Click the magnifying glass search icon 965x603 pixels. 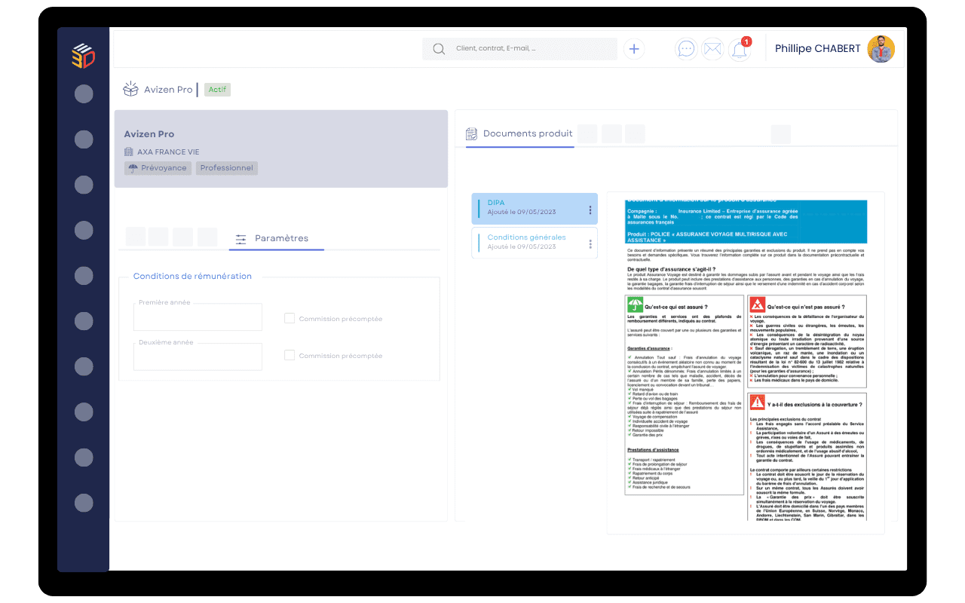pos(439,49)
